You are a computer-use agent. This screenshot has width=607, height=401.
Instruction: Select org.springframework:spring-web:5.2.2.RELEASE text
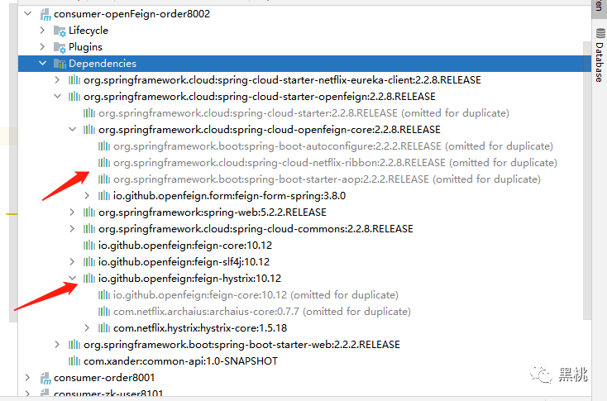point(213,212)
